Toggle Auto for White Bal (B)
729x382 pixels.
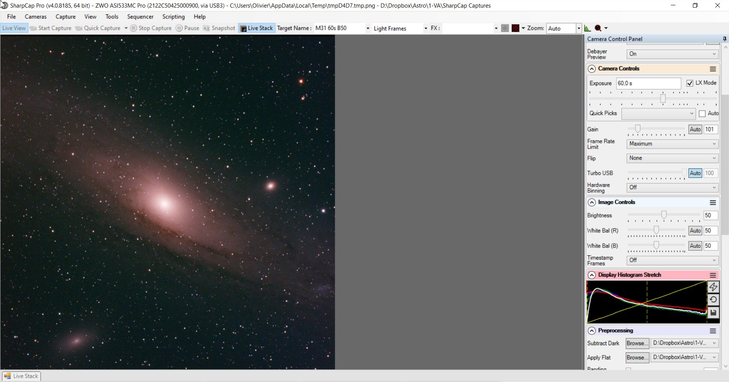695,246
